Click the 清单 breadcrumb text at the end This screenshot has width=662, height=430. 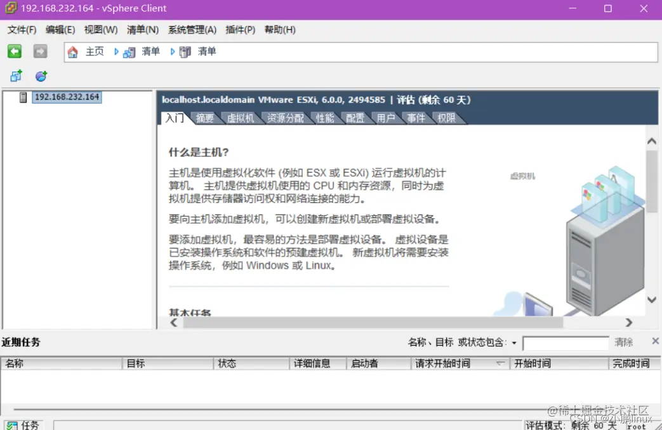(x=207, y=51)
